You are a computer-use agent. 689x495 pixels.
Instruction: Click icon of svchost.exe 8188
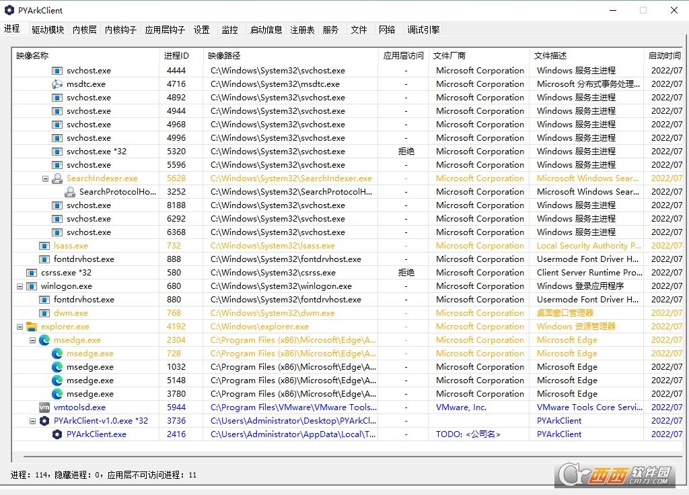coord(57,205)
